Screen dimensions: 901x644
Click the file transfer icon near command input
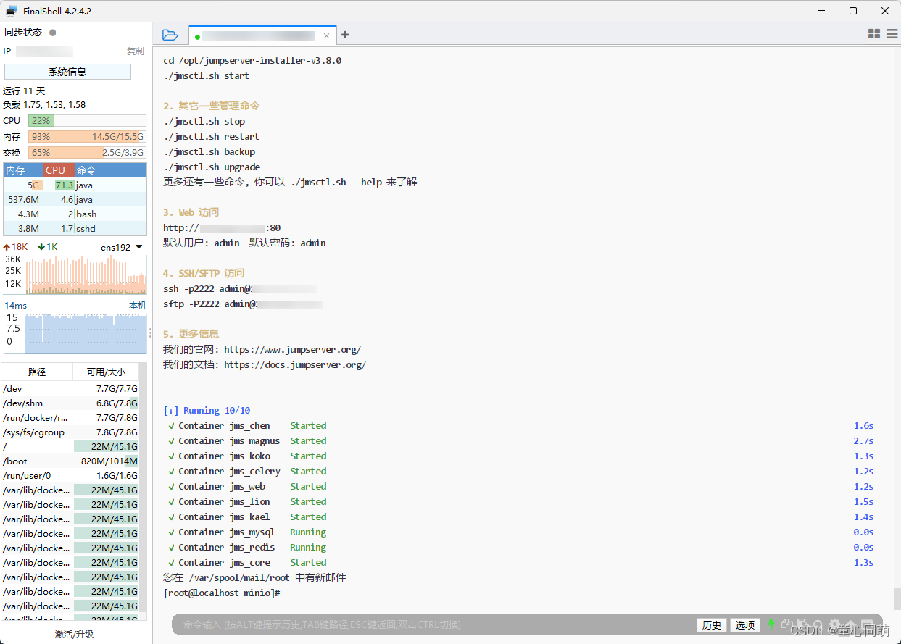point(802,624)
